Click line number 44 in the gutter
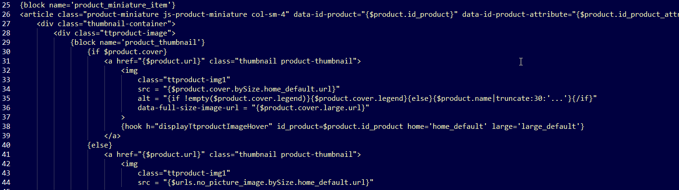This screenshot has height=190, width=679. 6,182
